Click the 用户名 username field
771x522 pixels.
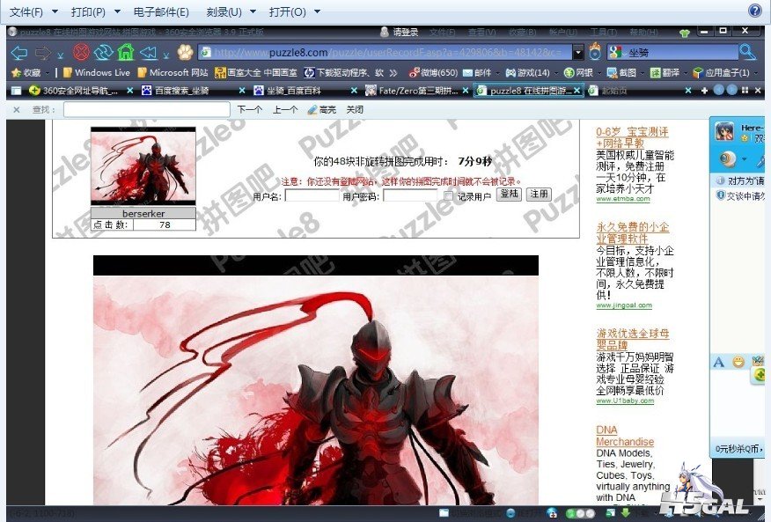point(312,195)
